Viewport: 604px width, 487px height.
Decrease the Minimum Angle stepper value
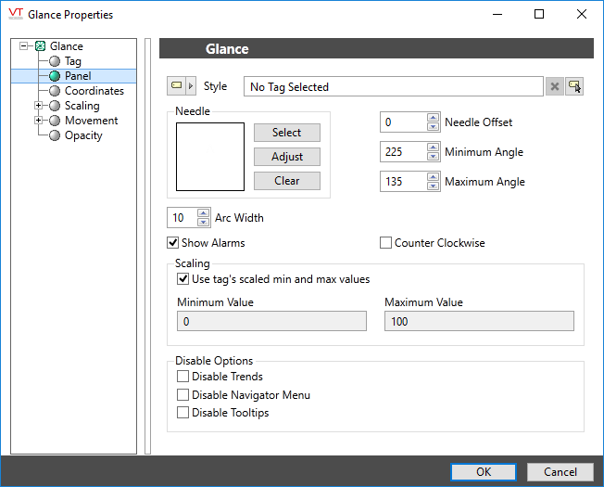tap(433, 157)
